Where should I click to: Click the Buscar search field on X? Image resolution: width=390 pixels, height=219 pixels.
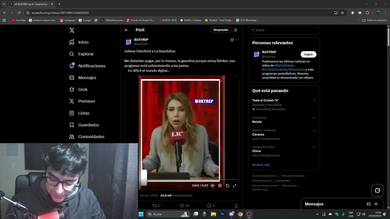click(284, 30)
